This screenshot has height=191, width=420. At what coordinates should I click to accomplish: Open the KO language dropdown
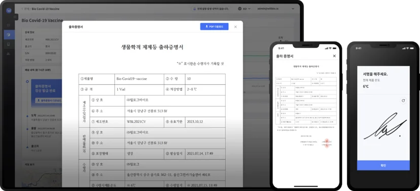pos(247,9)
